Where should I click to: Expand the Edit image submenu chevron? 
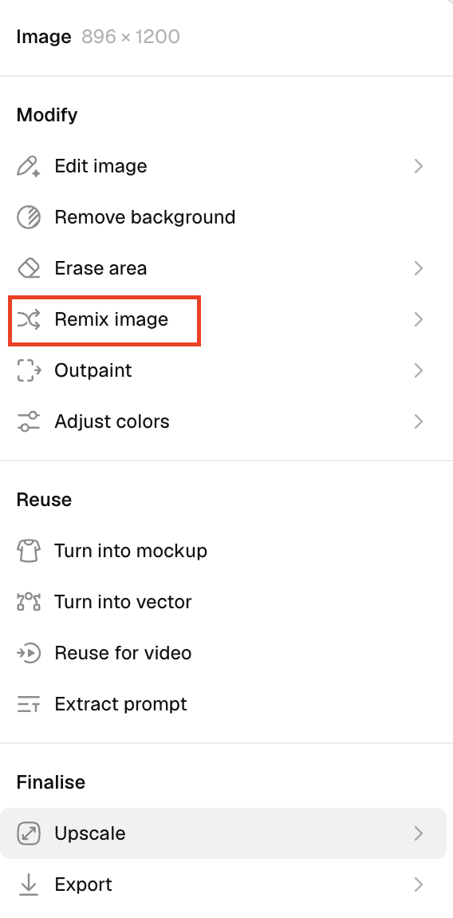coord(419,166)
